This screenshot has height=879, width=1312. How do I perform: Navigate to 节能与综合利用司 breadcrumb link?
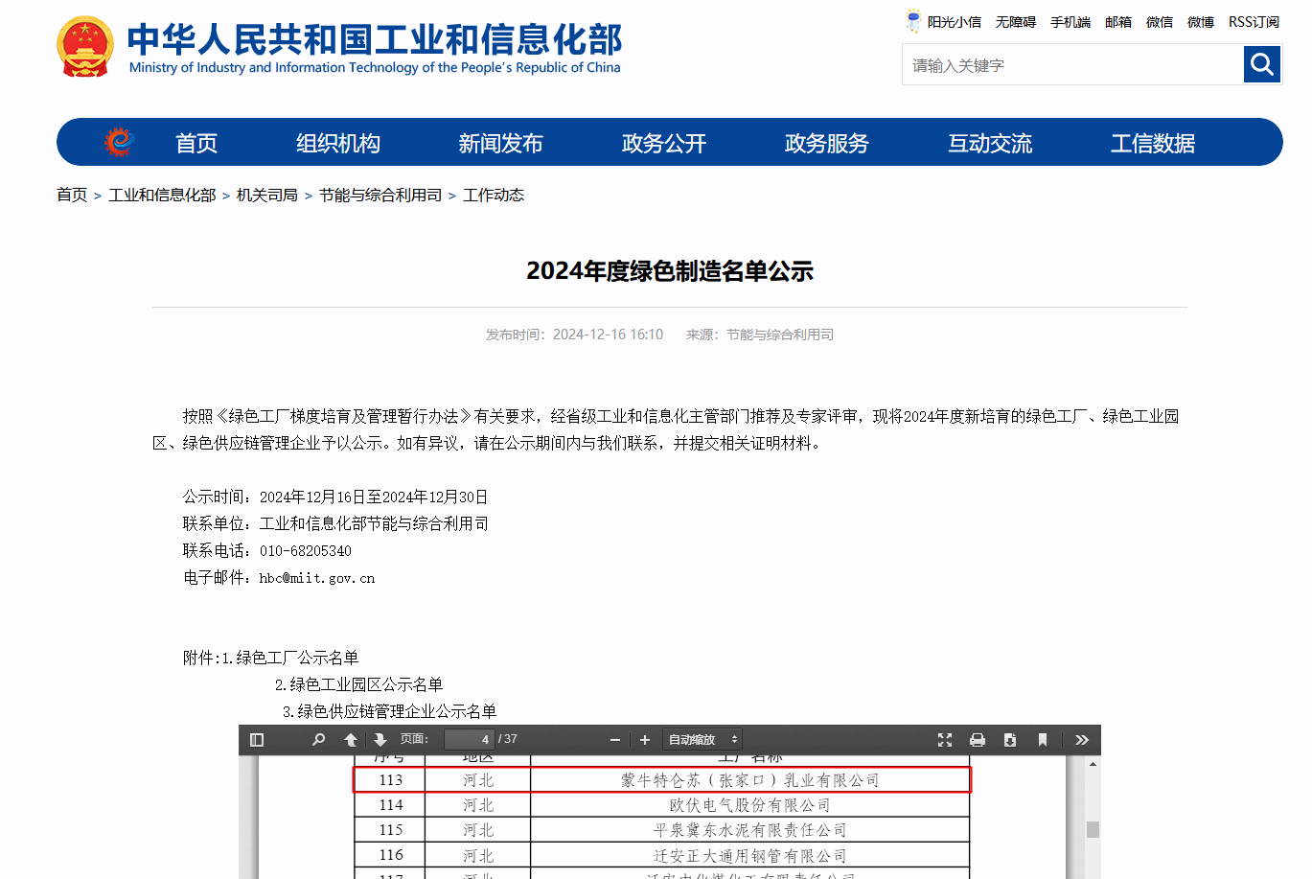pyautogui.click(x=381, y=194)
